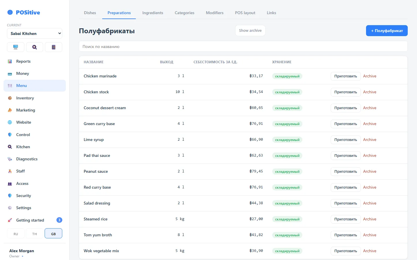Switch language to RU

pos(16,233)
